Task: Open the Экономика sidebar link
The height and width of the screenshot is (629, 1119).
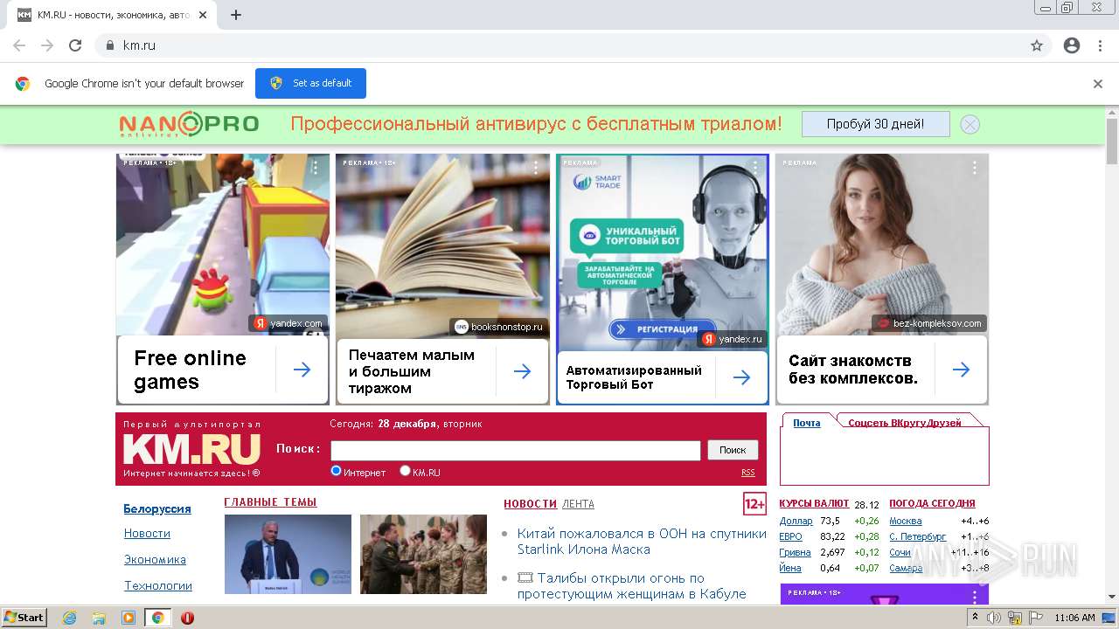Action: [155, 559]
